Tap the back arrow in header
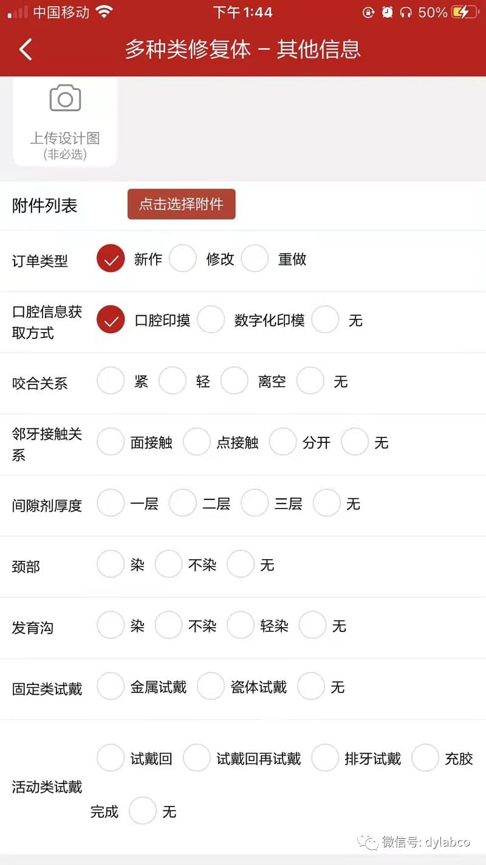Image resolution: width=486 pixels, height=865 pixels. 26,49
